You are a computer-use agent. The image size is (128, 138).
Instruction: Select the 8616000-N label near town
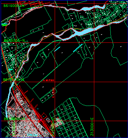pos(14,119)
